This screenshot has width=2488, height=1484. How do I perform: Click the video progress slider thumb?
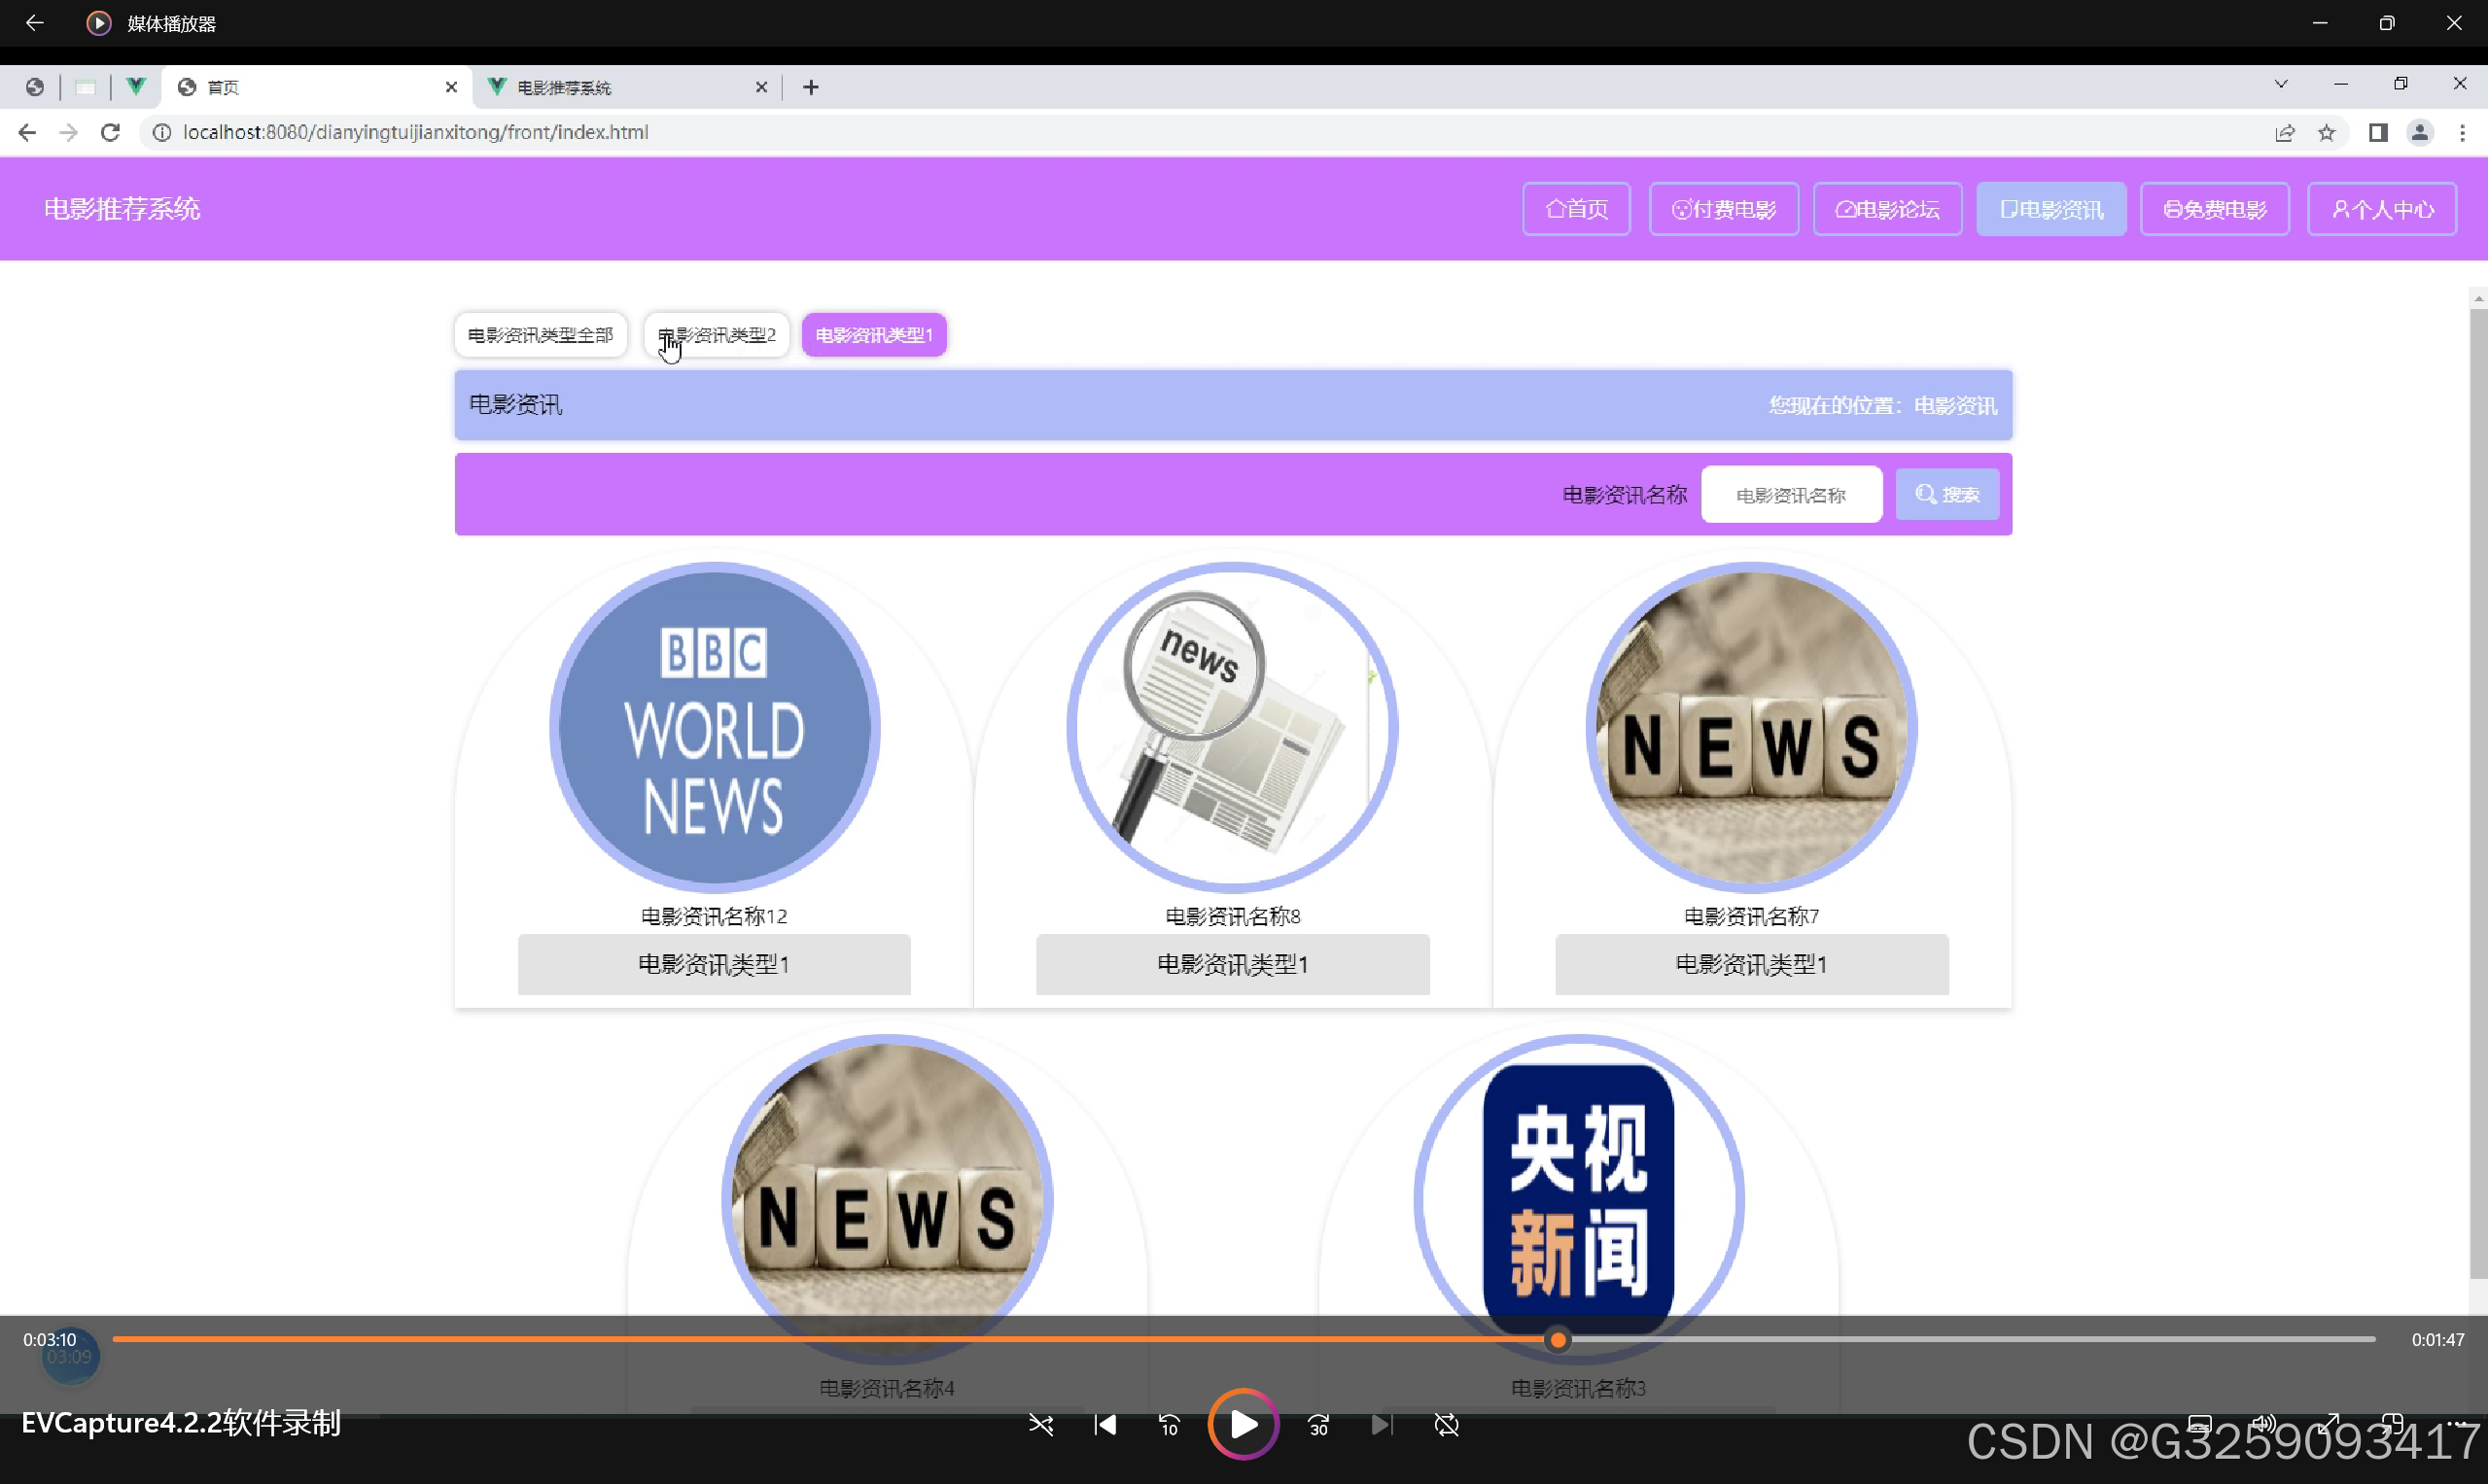[x=1558, y=1340]
